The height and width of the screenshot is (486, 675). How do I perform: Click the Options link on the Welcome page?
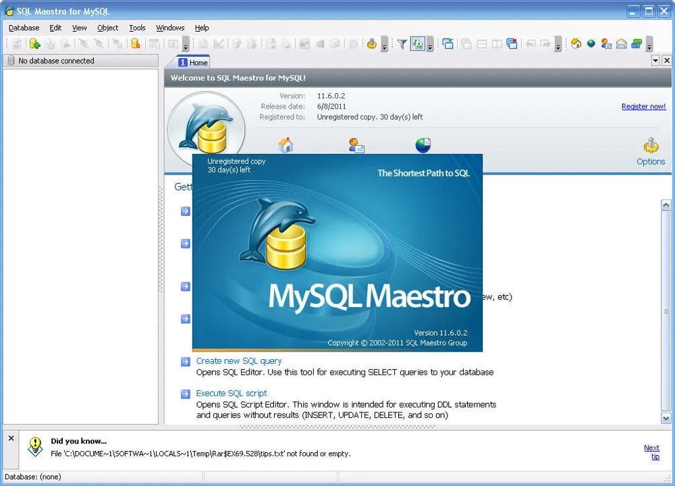coord(651,161)
